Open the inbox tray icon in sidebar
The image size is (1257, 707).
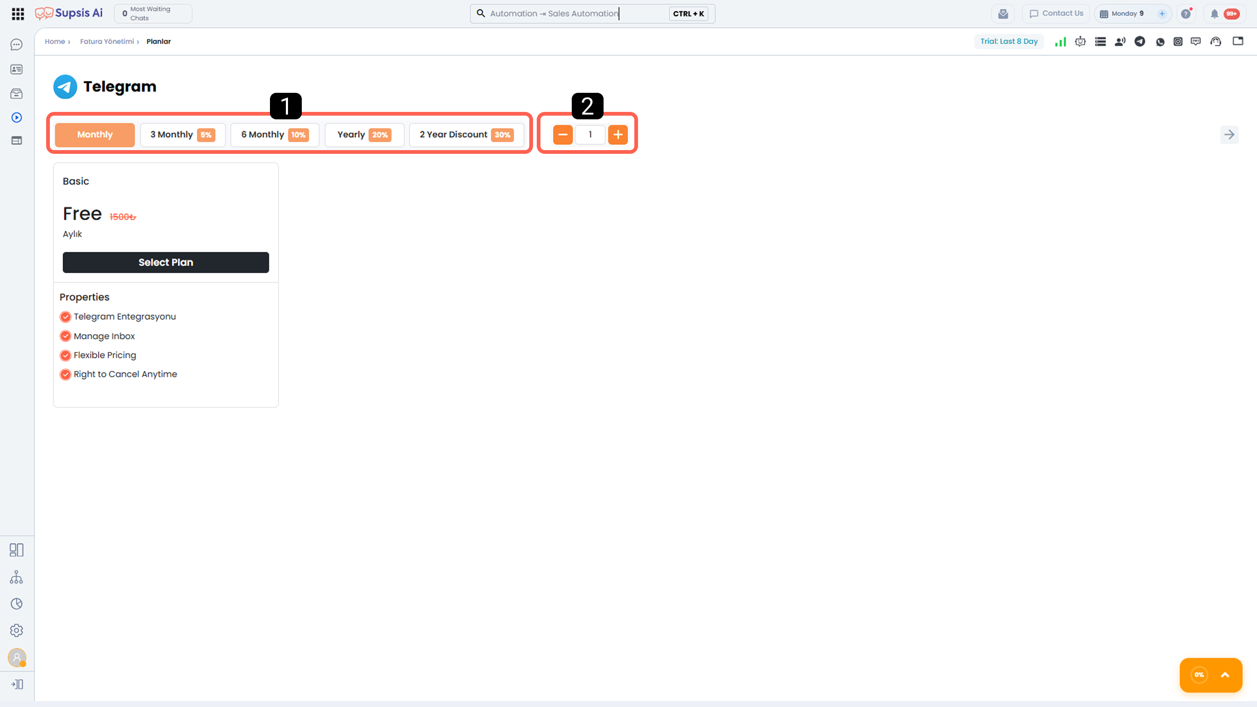coord(16,94)
